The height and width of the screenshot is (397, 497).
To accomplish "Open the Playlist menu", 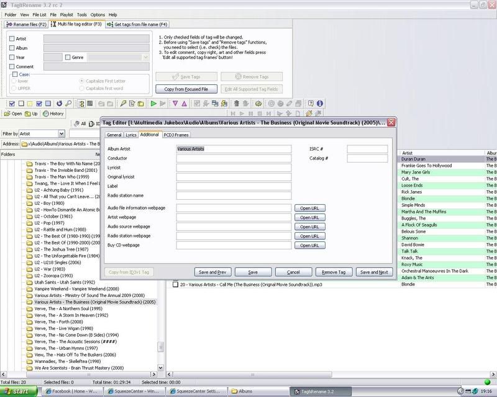I will click(66, 14).
